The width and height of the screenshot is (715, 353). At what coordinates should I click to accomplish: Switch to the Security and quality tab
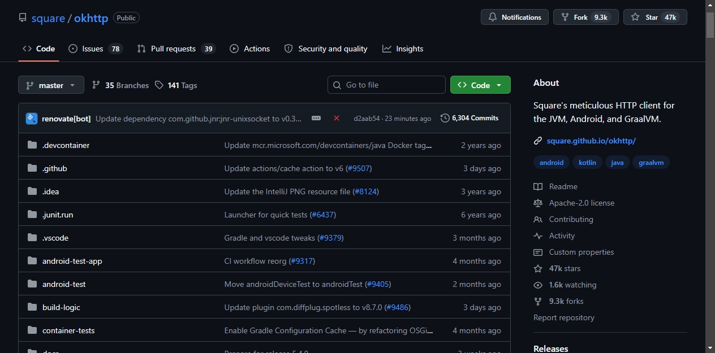point(326,49)
